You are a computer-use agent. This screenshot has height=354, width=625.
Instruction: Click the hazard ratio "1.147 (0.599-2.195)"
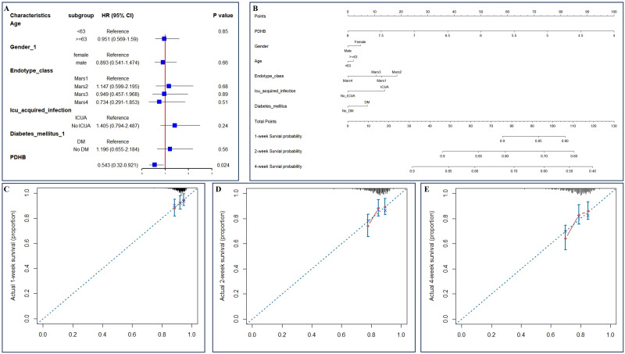(118, 86)
